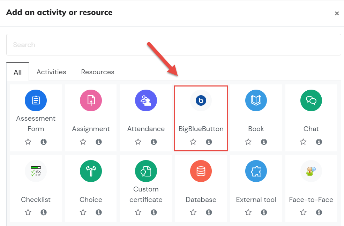Click the Assignment label
The image size is (344, 226).
click(91, 129)
